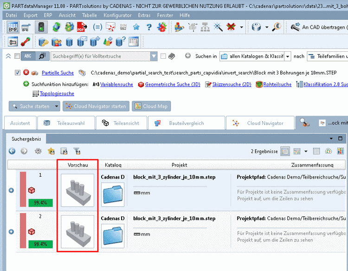Open the Konfigurator menu
The image size is (348, 271).
click(117, 15)
